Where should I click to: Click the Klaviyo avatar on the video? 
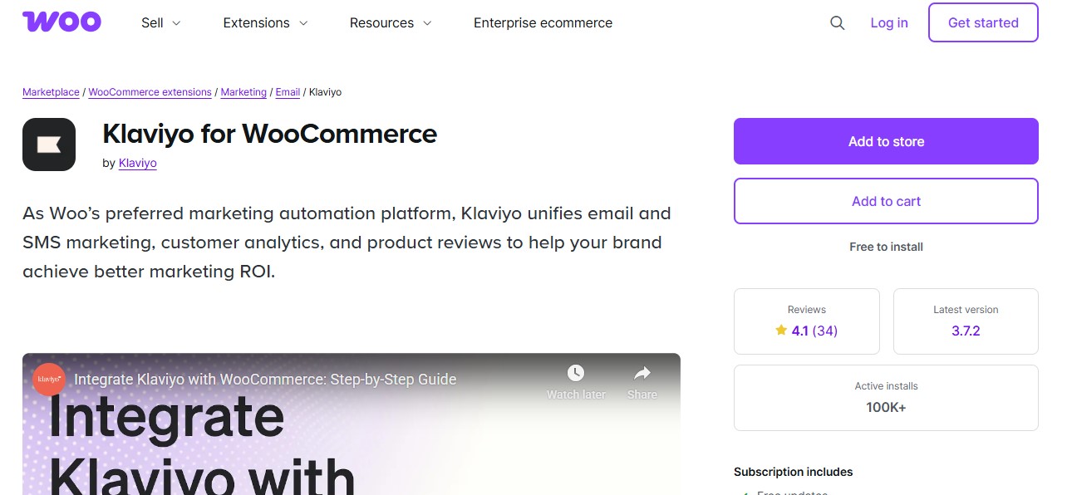(x=48, y=380)
